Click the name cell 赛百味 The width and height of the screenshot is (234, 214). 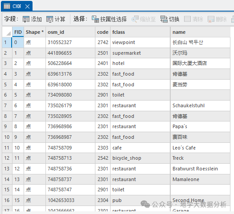pyautogui.click(x=200, y=137)
